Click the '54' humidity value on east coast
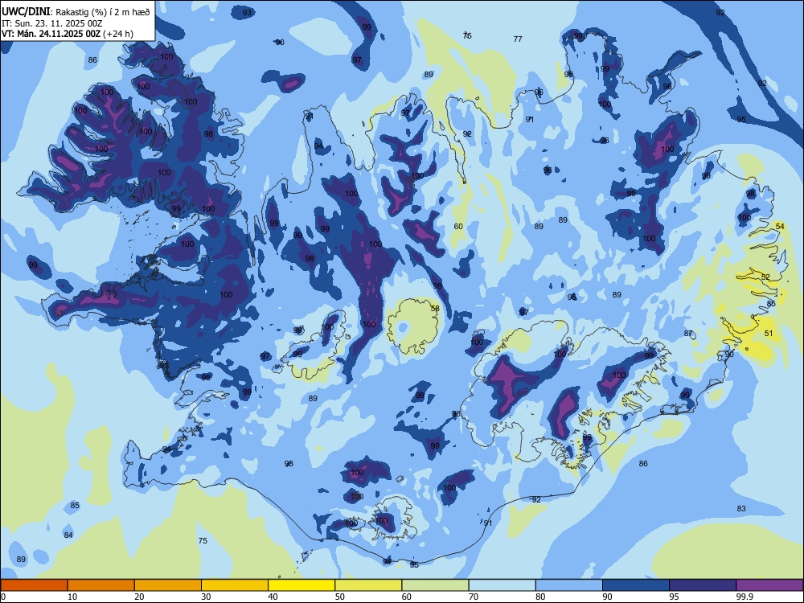804x603 pixels. pyautogui.click(x=780, y=226)
